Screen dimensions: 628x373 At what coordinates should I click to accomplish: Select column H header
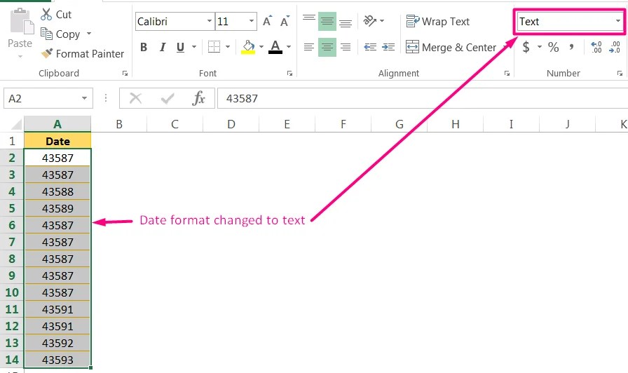pyautogui.click(x=456, y=124)
